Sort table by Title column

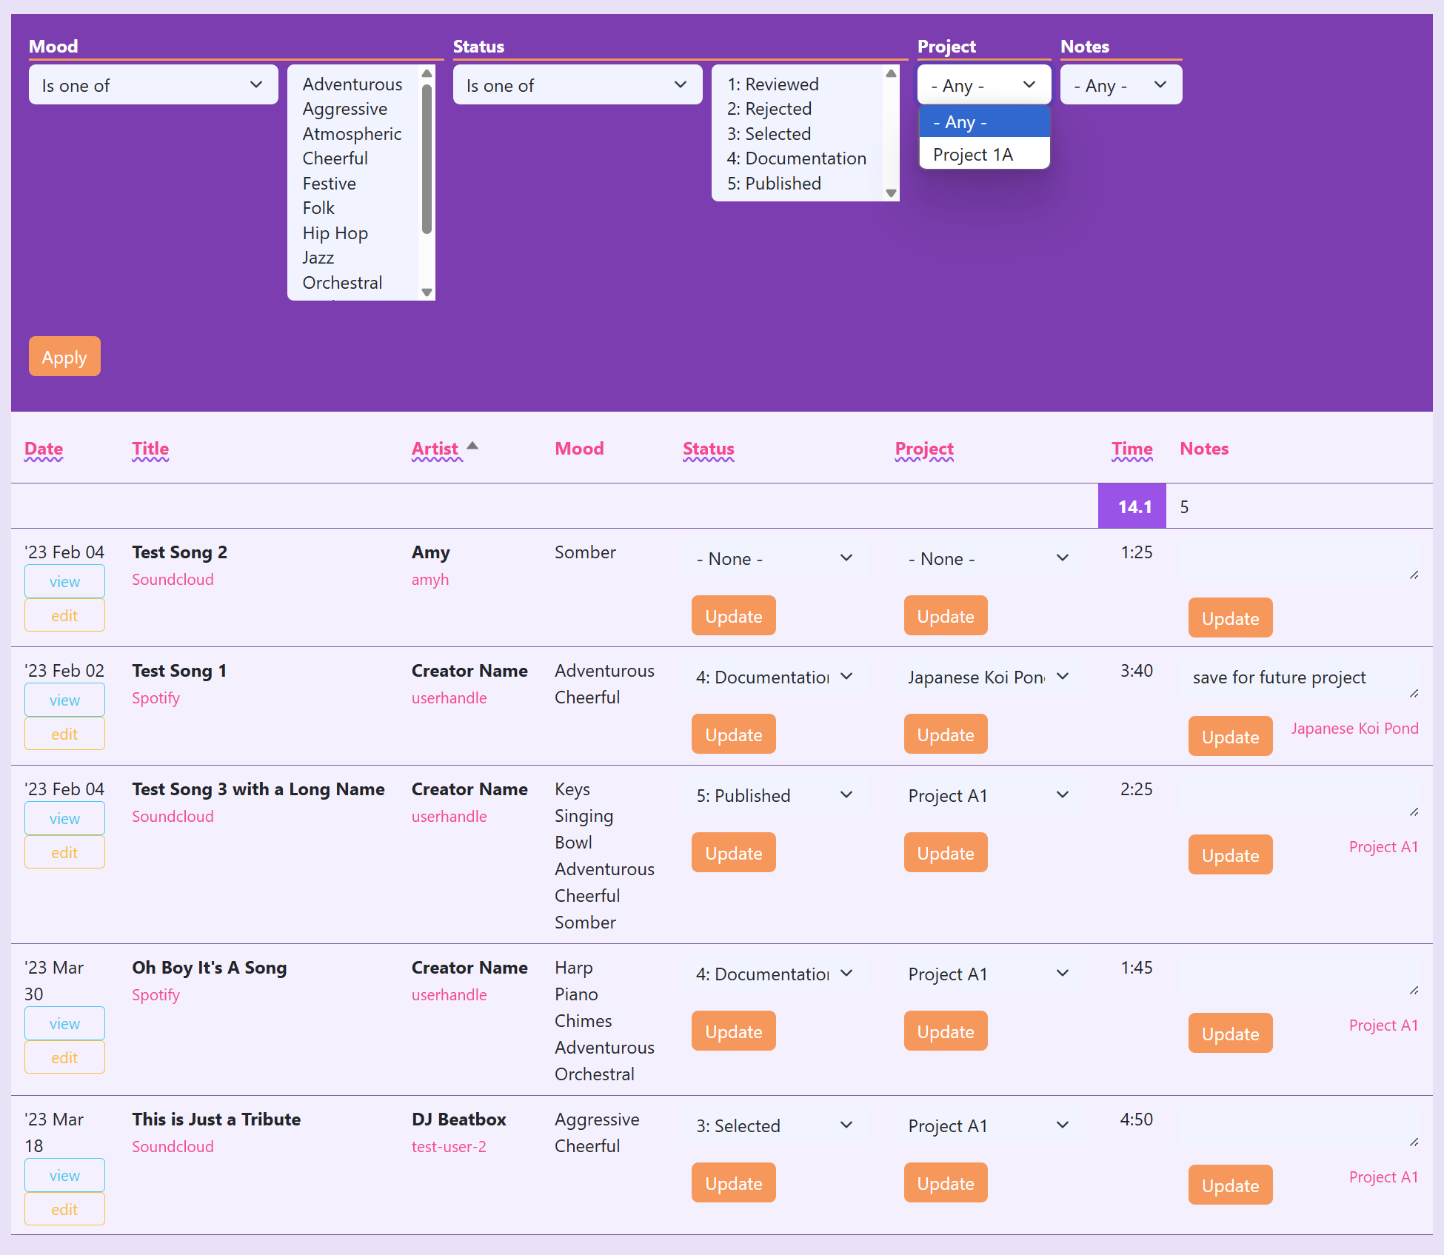[x=150, y=449]
